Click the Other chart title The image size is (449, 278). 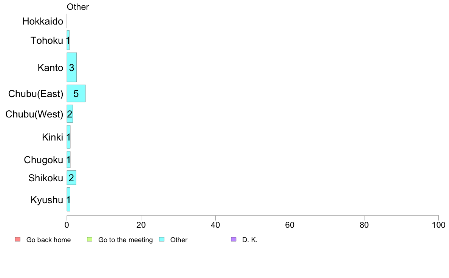(x=78, y=7)
